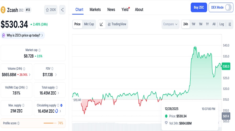Screen dimensions: 235x131
Task: Click the shield icon beside Vol 24h
Action: click(x=166, y=123)
